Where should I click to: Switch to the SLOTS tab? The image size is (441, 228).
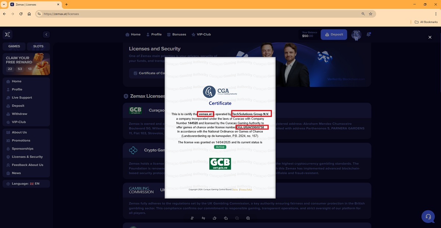click(38, 46)
